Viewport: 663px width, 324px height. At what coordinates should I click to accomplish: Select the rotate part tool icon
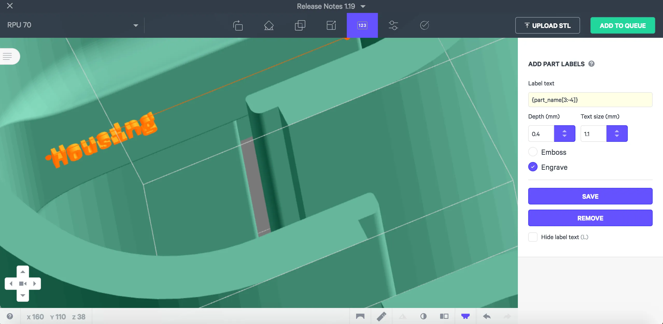(x=238, y=25)
